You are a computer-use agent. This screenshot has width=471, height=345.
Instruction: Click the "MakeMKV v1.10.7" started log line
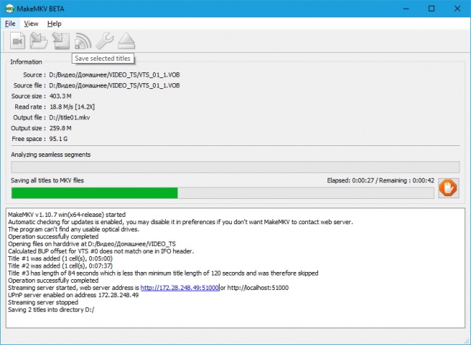pos(67,215)
